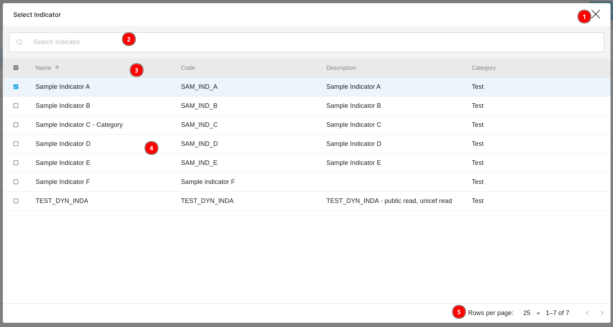Focus the Search Indicator field

click(306, 42)
